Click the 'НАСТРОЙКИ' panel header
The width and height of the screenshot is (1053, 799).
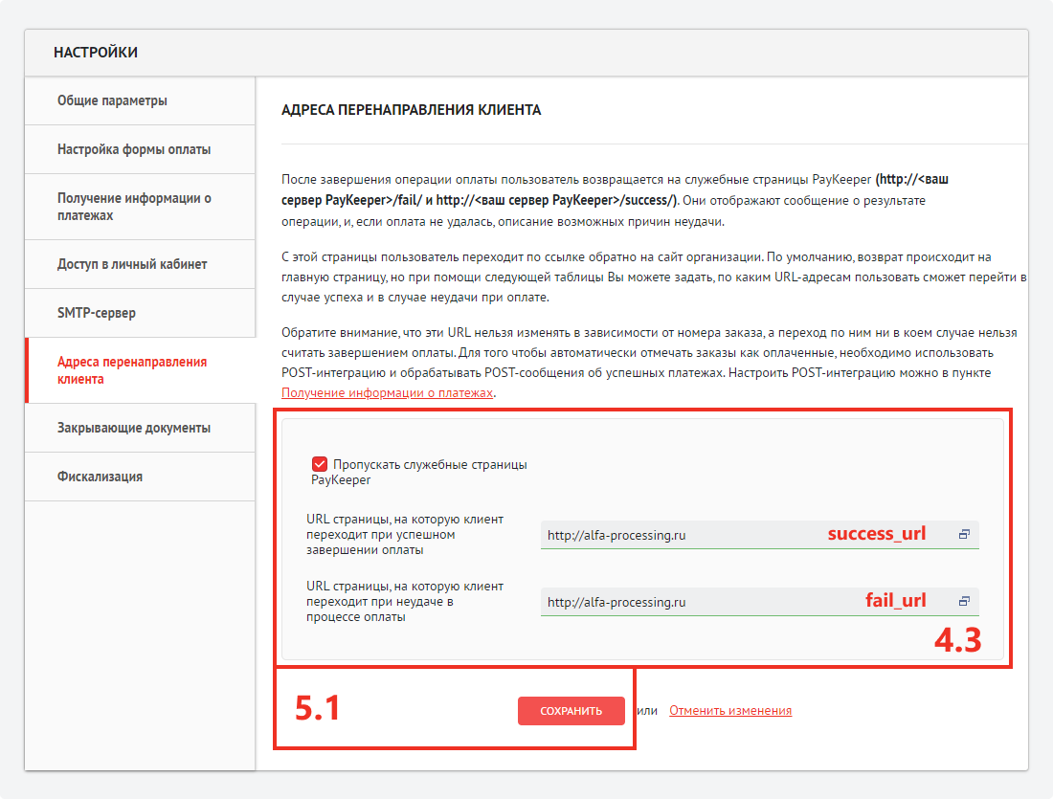pos(96,53)
